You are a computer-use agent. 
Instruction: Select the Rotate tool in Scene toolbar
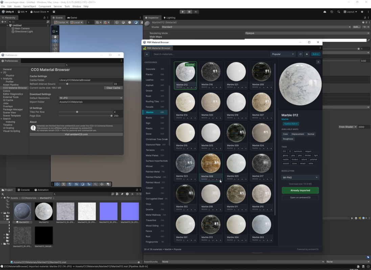[x=55, y=45]
